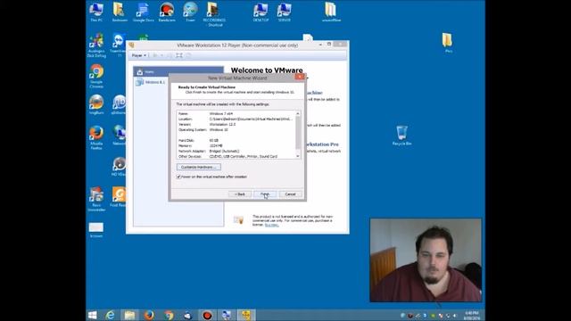The image size is (571, 321).
Task: Select the Windows 8.1 virtual machine entry
Action: tap(151, 82)
